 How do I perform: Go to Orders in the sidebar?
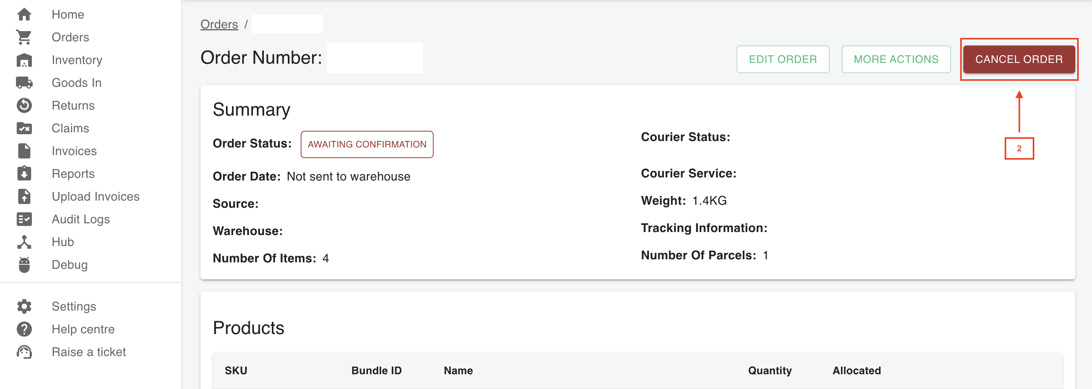(70, 37)
